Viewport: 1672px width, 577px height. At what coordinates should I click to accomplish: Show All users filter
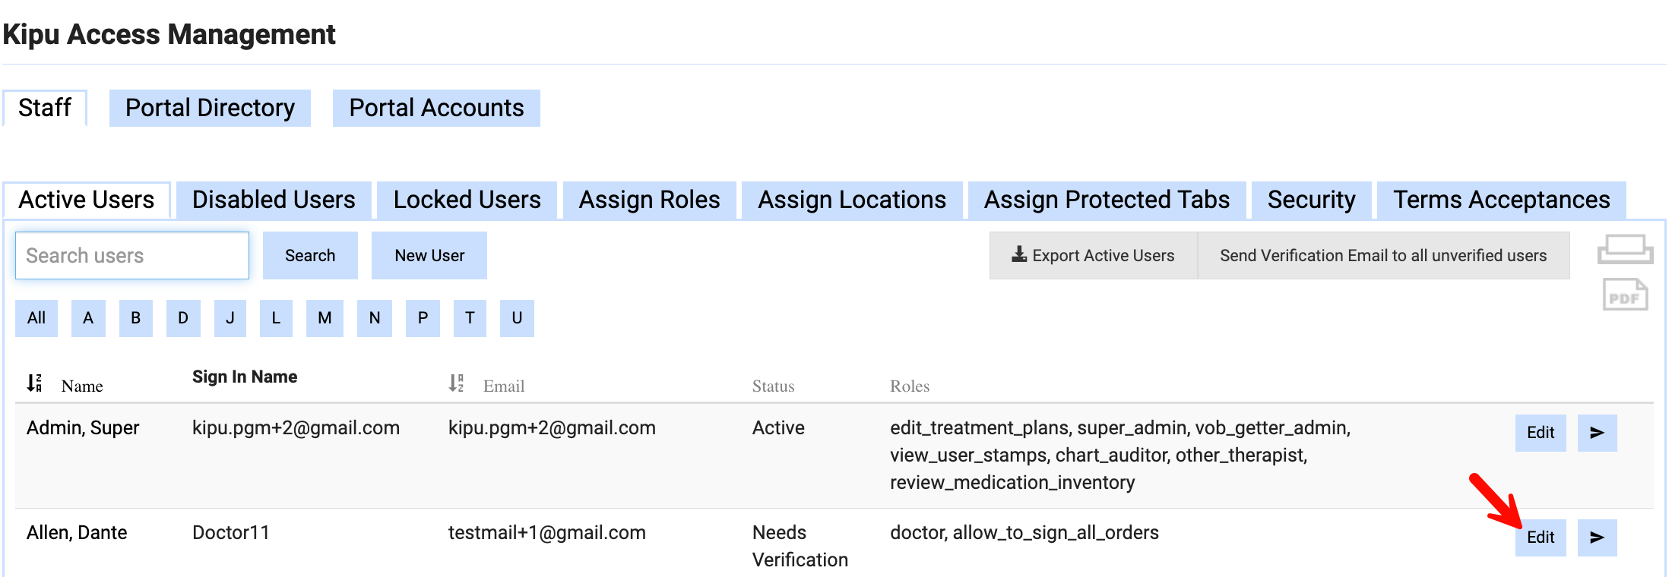36,318
